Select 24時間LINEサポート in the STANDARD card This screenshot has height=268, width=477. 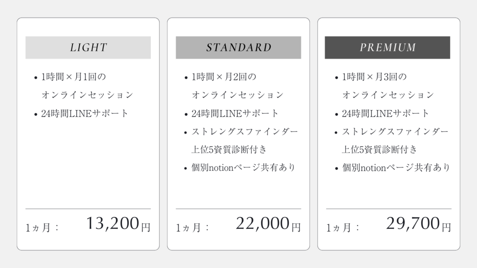[x=235, y=114]
